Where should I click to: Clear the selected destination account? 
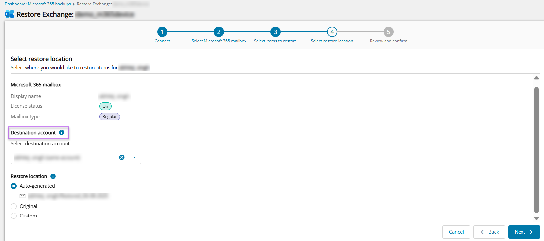pyautogui.click(x=122, y=157)
